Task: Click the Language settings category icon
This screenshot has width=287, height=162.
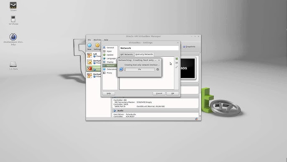Action: coord(104,58)
